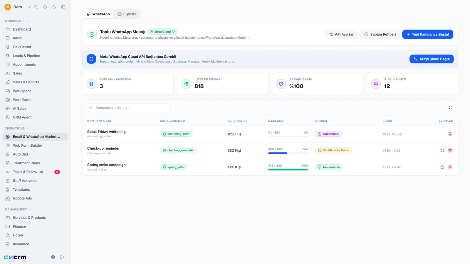The image size is (470, 264).
Task: Click the Meta Cloud API badge
Action: (x=163, y=32)
